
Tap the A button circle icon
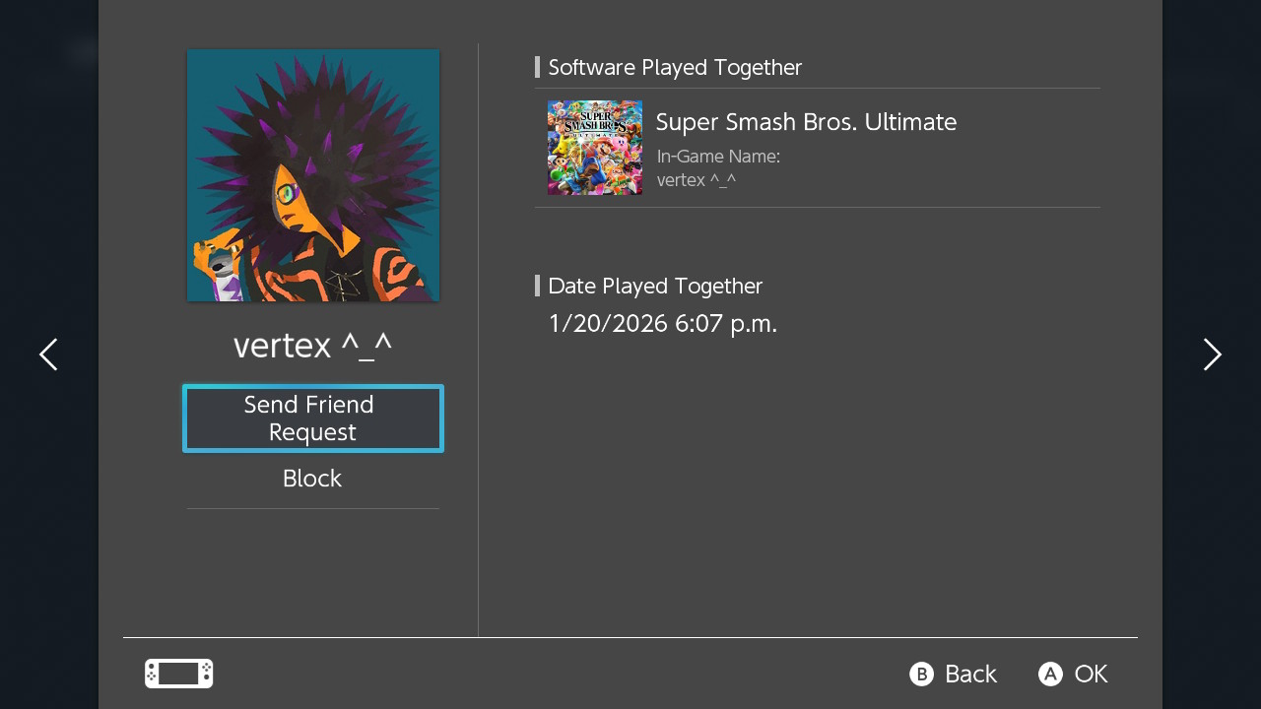tap(1050, 674)
